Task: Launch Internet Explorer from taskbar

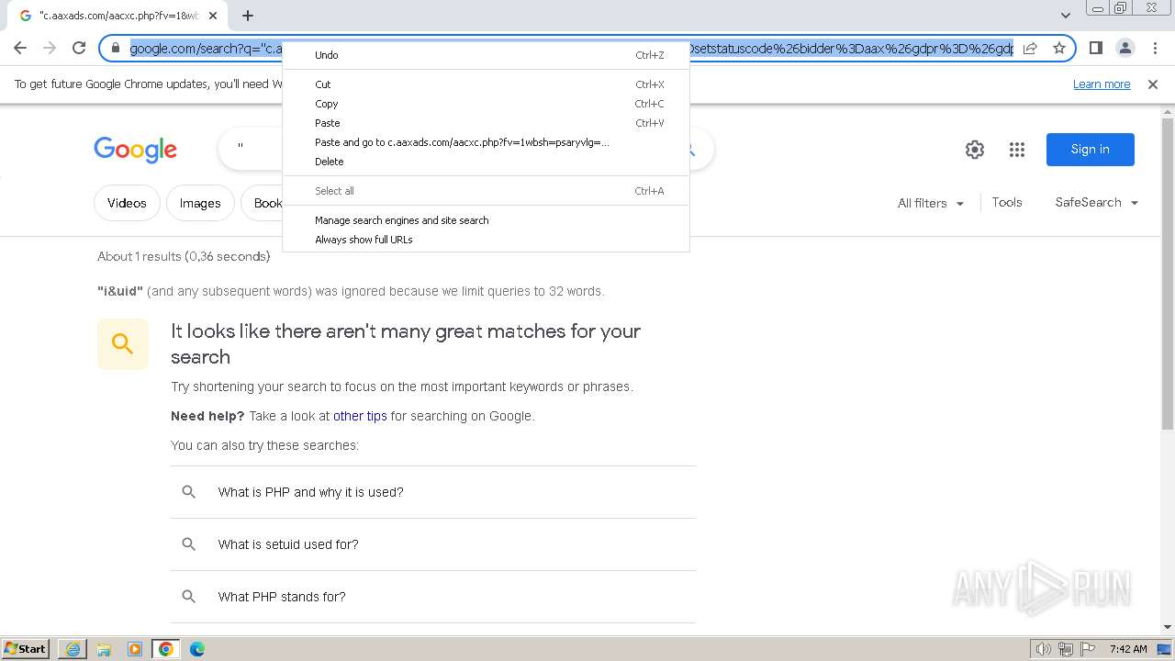Action: [73, 649]
